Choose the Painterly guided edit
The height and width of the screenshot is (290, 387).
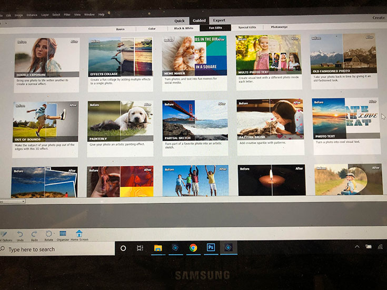click(x=121, y=128)
